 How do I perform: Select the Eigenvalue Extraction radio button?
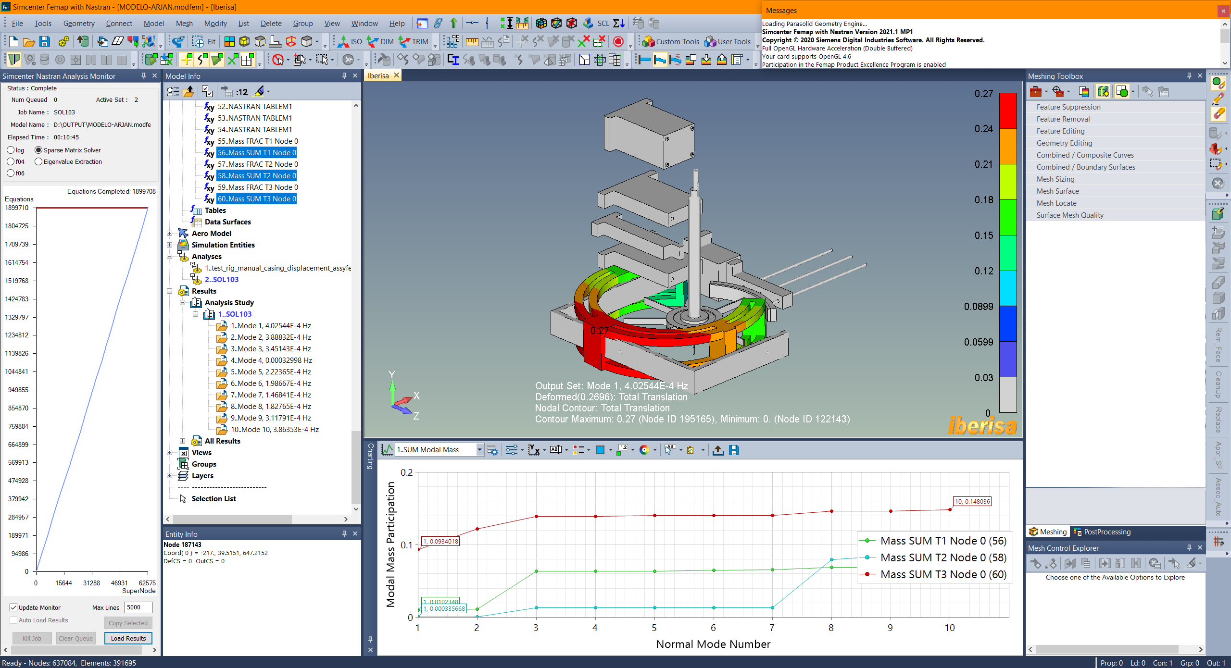pyautogui.click(x=38, y=161)
